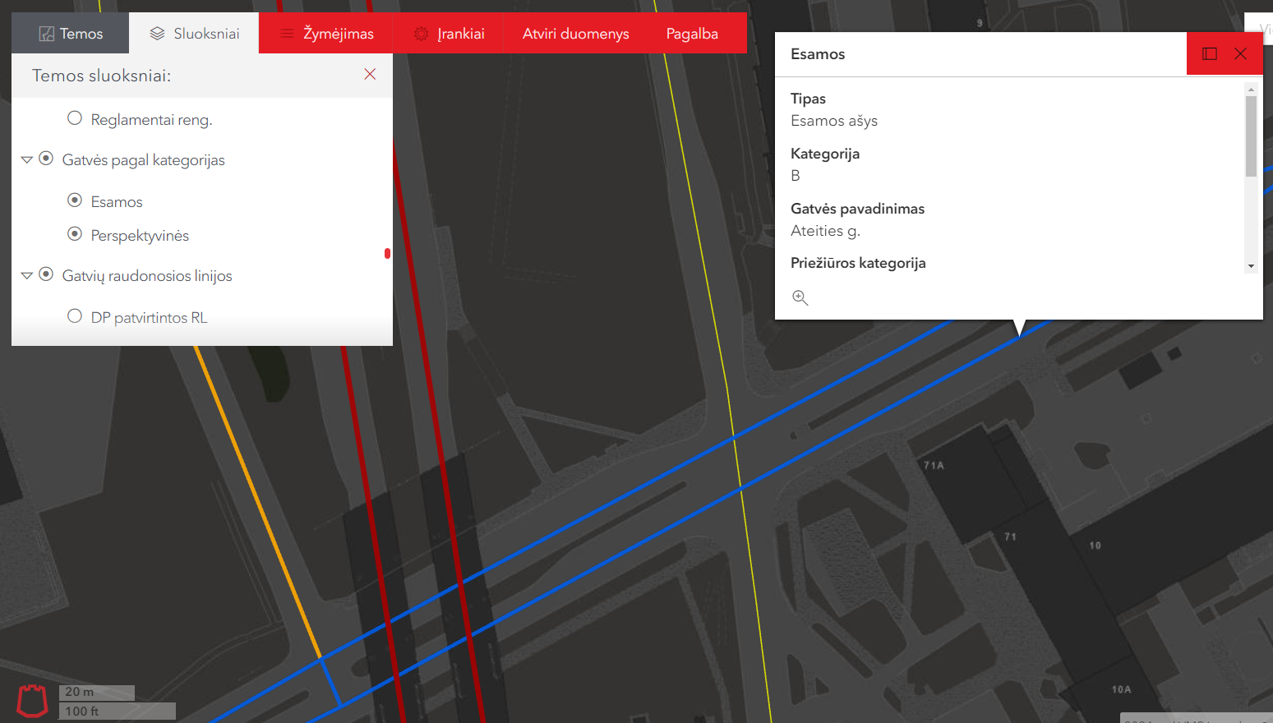Image resolution: width=1273 pixels, height=723 pixels.
Task: Select DP patvirtintos RL radio option
Action: [75, 316]
